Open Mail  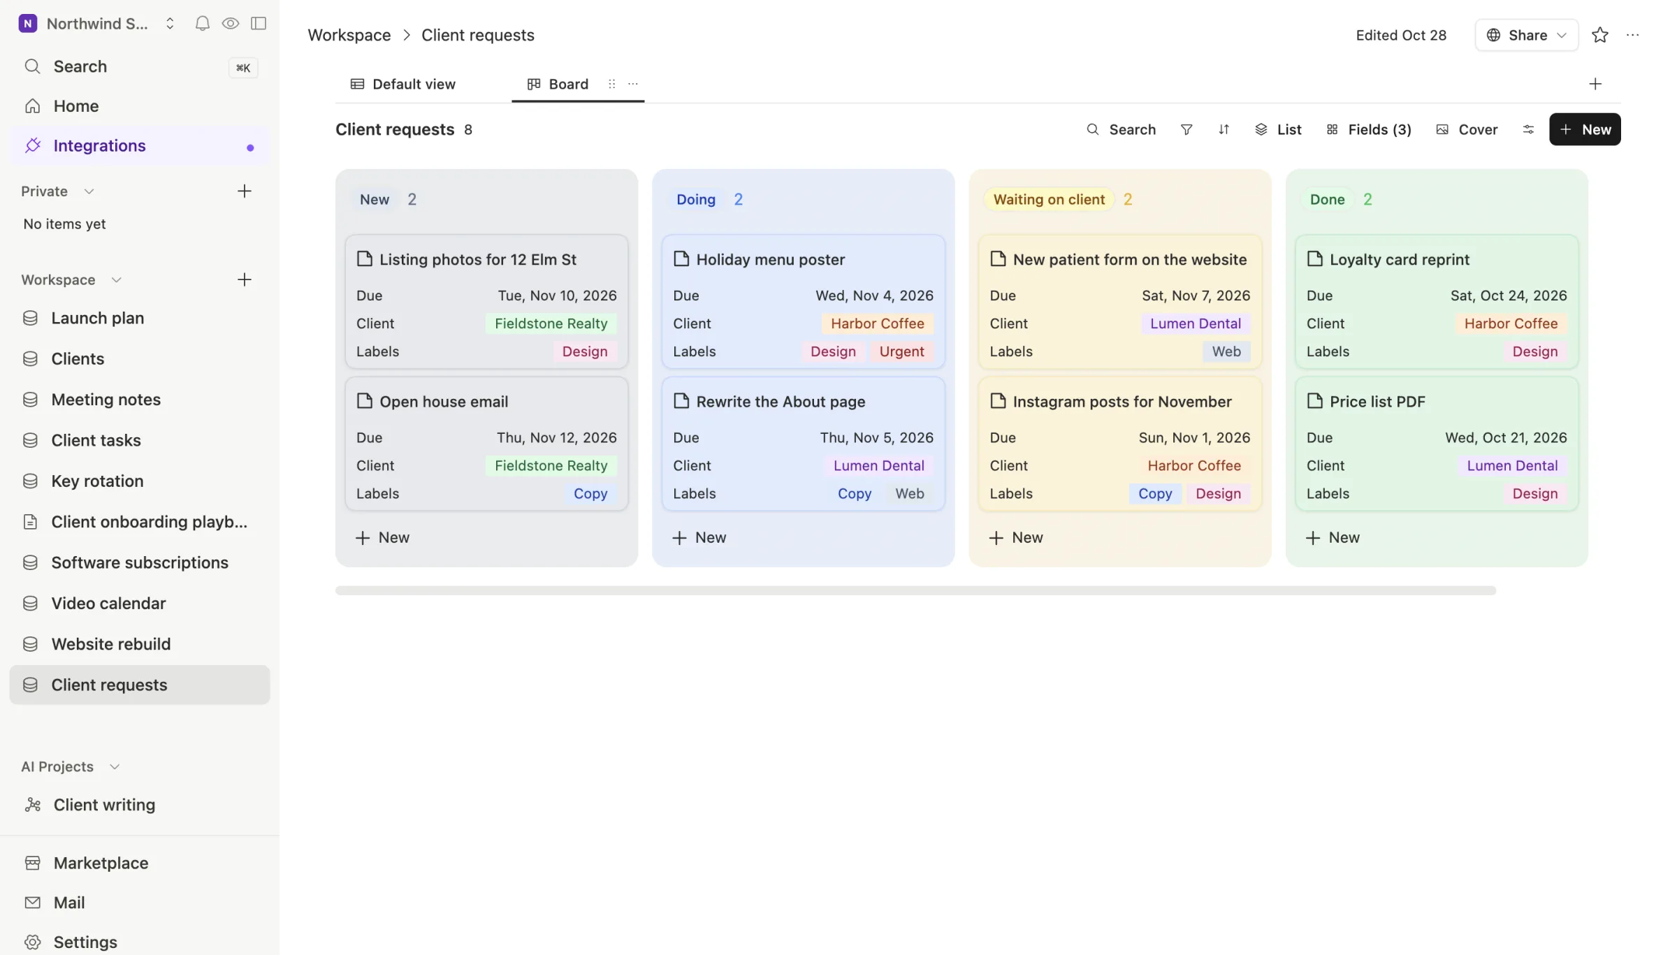pyautogui.click(x=140, y=903)
